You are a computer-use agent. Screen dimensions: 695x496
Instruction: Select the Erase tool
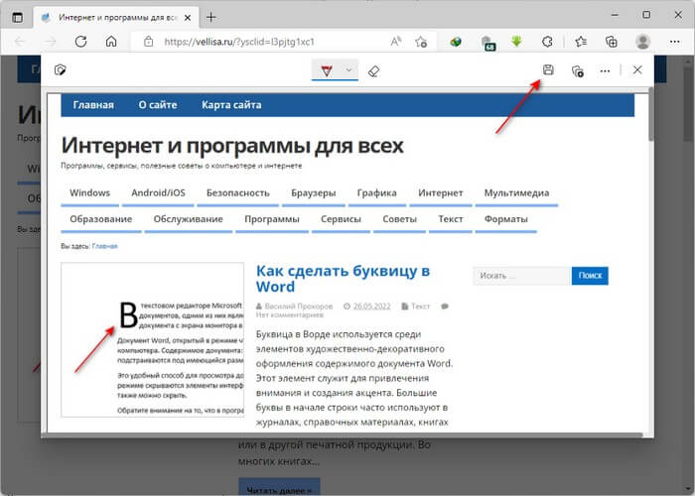tap(373, 70)
